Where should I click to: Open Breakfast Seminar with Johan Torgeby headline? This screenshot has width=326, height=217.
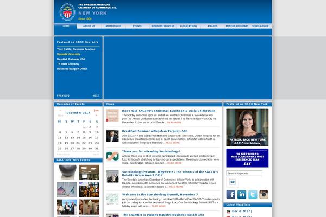[x=155, y=131]
